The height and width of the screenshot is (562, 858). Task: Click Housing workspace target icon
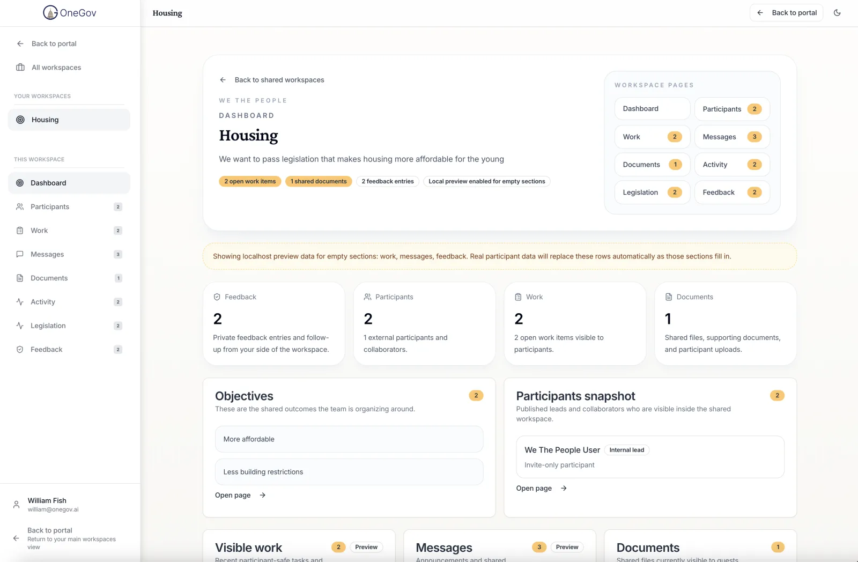tap(20, 120)
